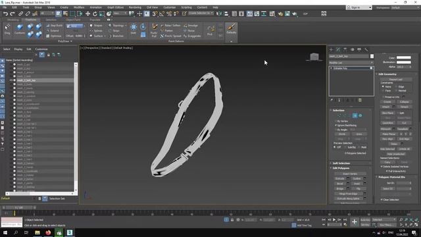Open the Create tab in command panel
This screenshot has width=421, height=237.
pos(332,50)
